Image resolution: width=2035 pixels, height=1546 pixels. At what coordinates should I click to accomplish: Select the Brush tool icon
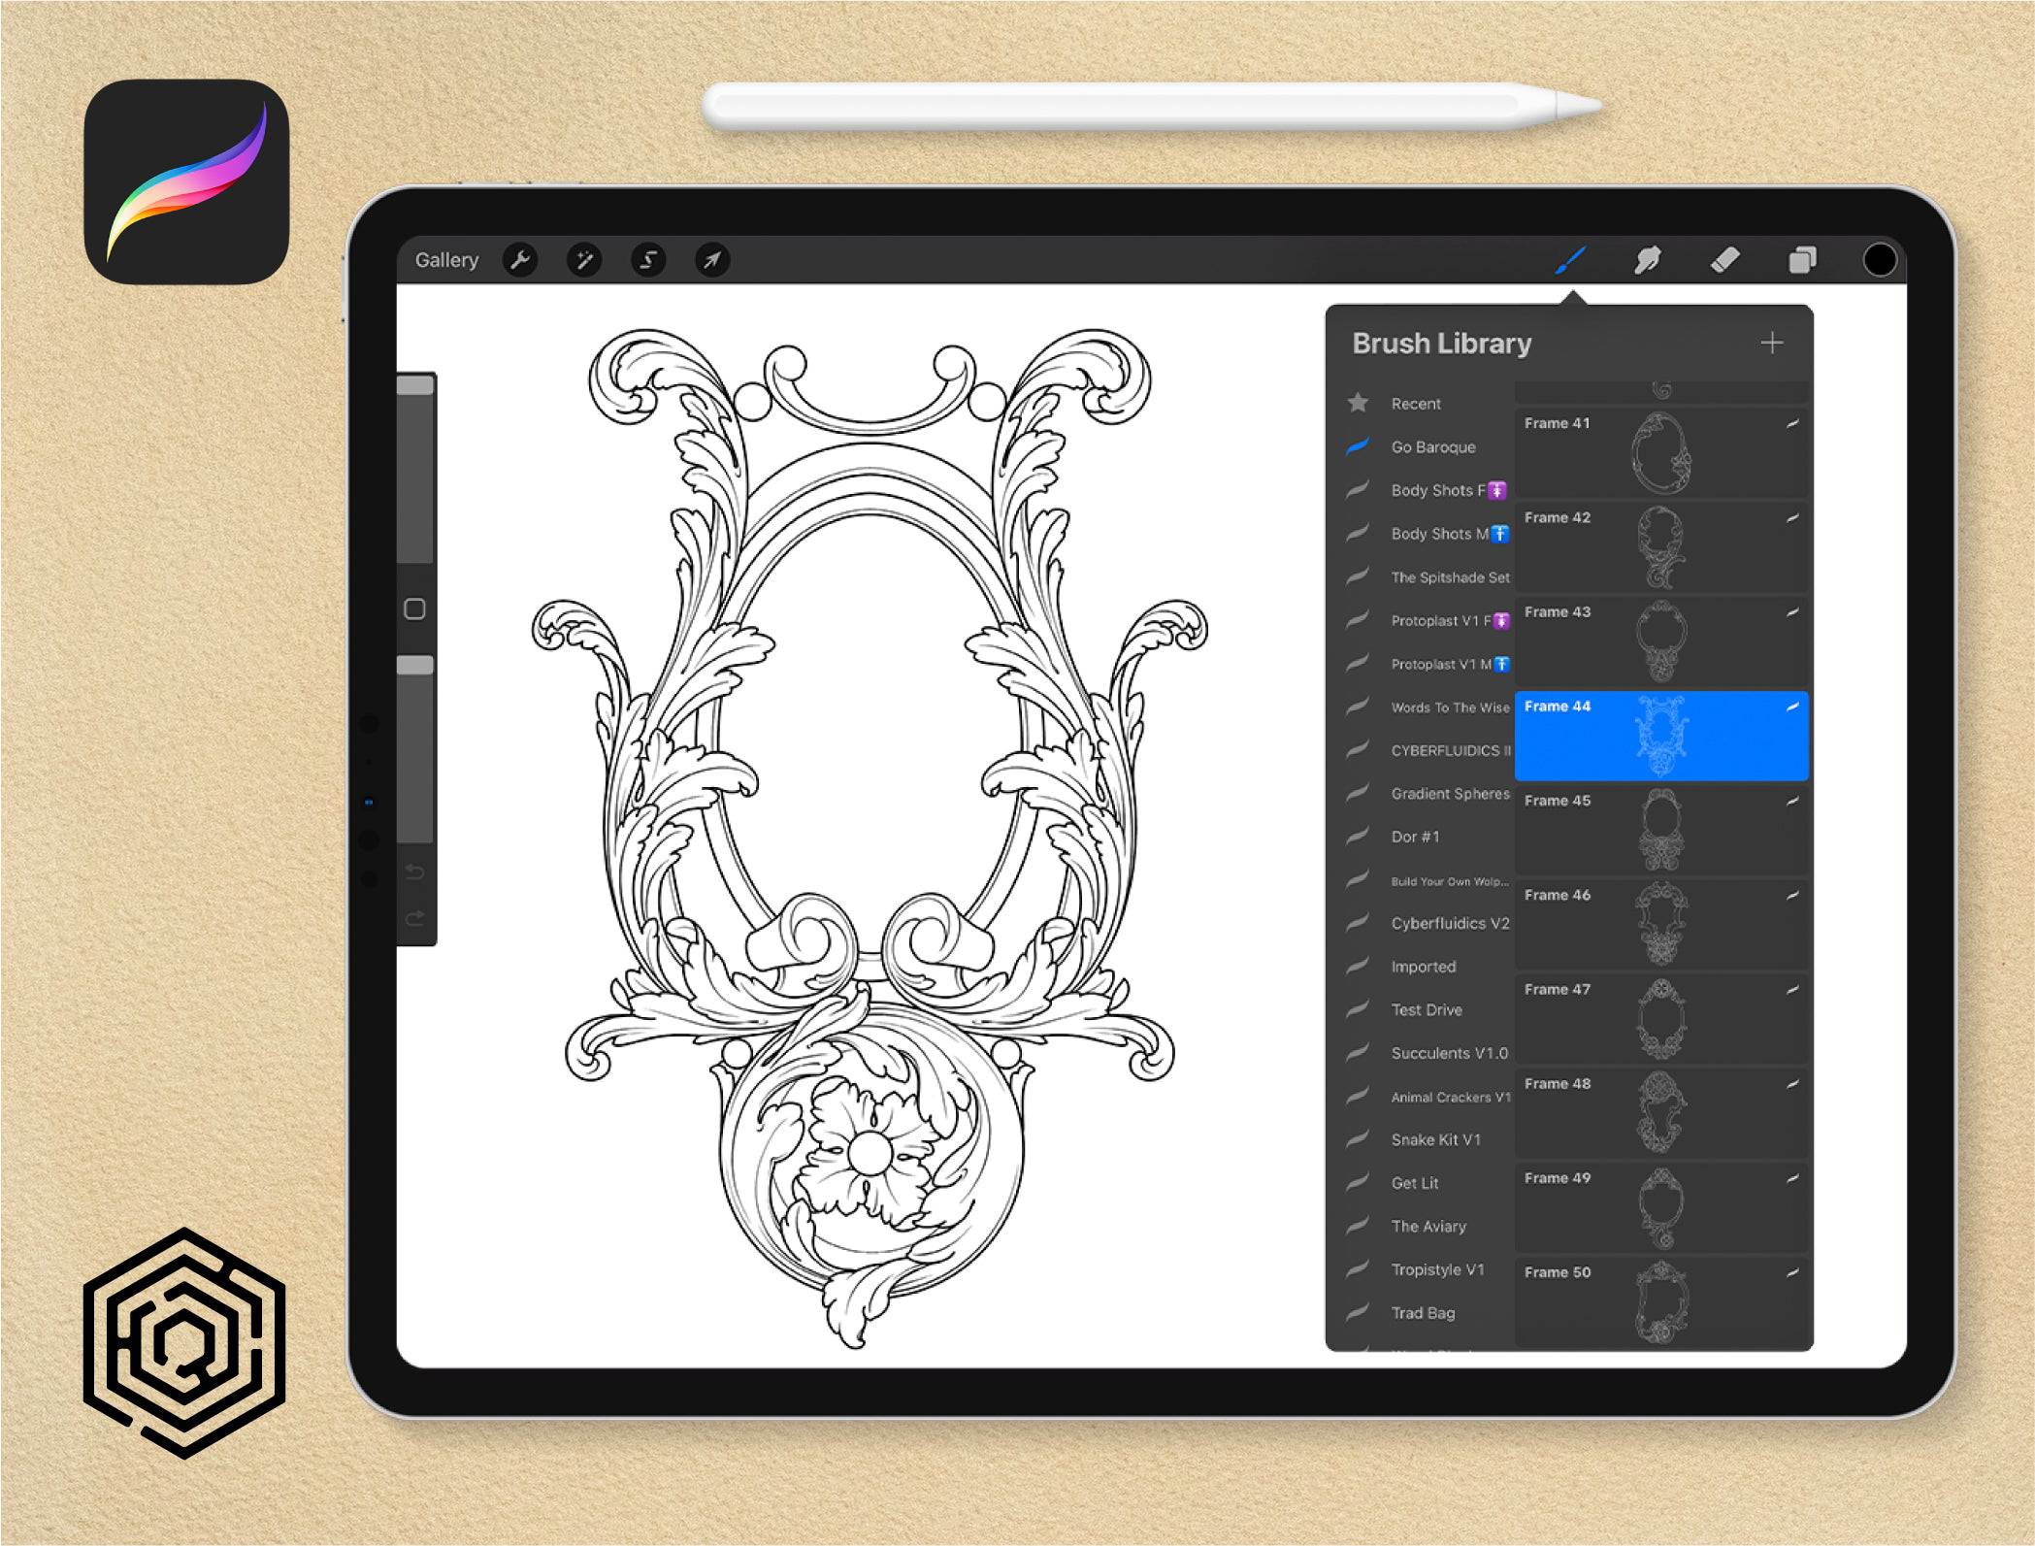pos(1569,260)
